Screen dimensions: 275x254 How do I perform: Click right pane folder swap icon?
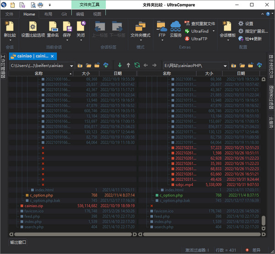[x=251, y=65]
